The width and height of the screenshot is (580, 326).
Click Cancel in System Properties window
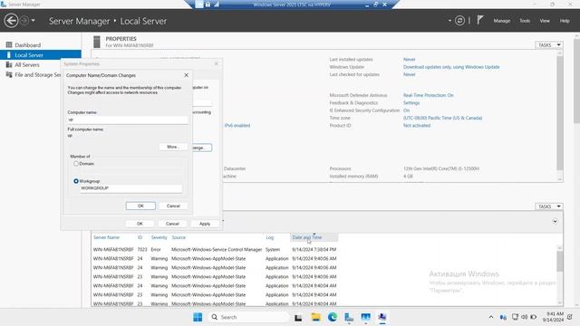[172, 224]
